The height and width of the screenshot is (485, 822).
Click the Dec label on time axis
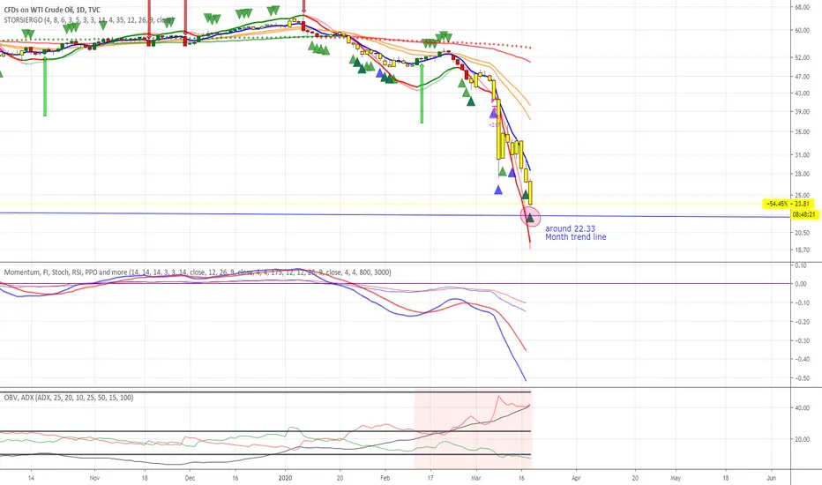190,478
